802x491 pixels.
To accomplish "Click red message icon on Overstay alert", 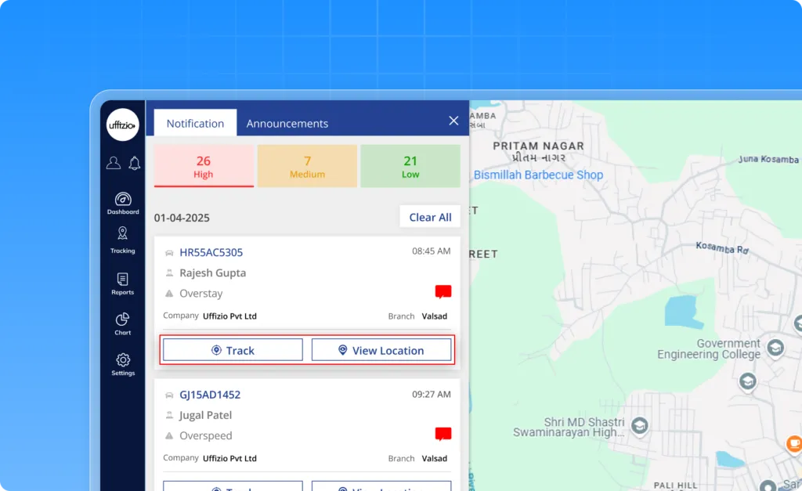I will coord(443,292).
